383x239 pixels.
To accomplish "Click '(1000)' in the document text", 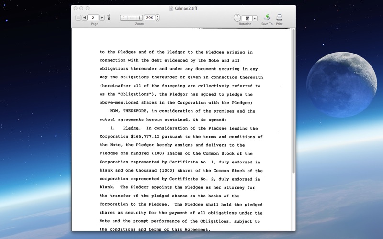I will coord(167,171).
